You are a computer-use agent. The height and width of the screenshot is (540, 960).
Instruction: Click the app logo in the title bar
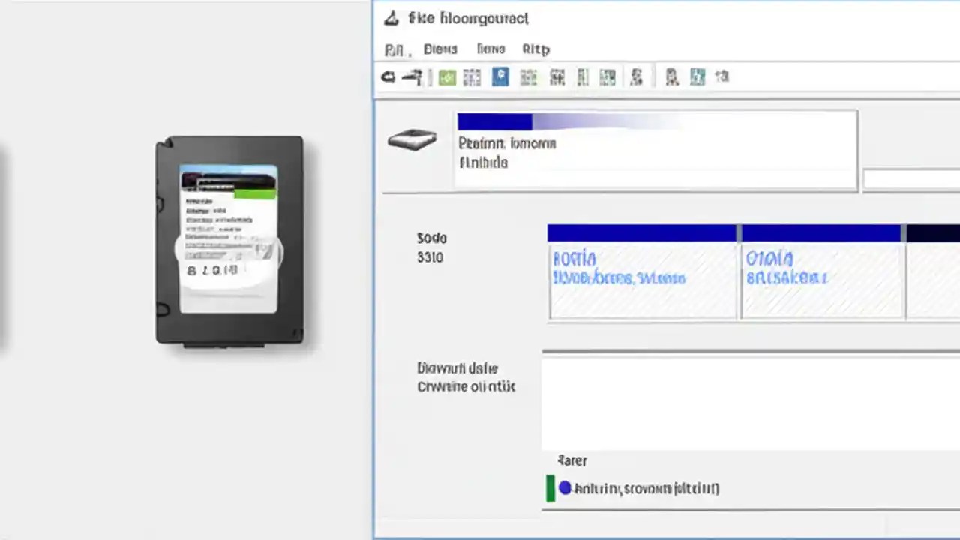(x=391, y=18)
